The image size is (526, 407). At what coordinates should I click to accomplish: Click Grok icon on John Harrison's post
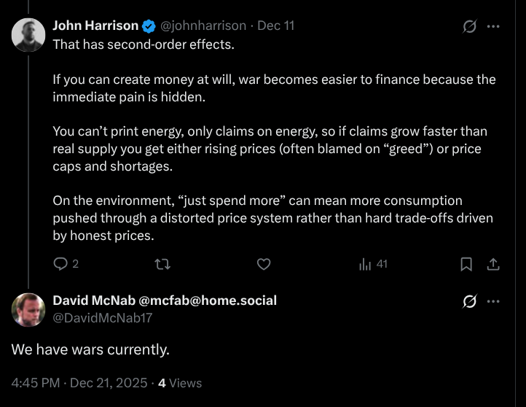[x=470, y=26]
